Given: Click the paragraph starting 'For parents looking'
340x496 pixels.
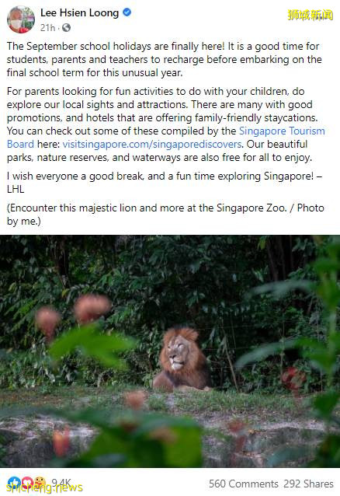Looking at the screenshot, I should coord(166,124).
